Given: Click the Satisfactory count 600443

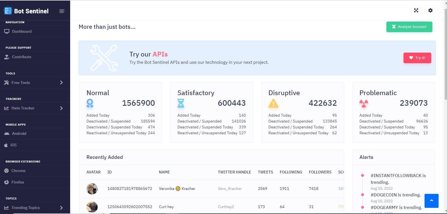Looking at the screenshot, I should [x=232, y=103].
